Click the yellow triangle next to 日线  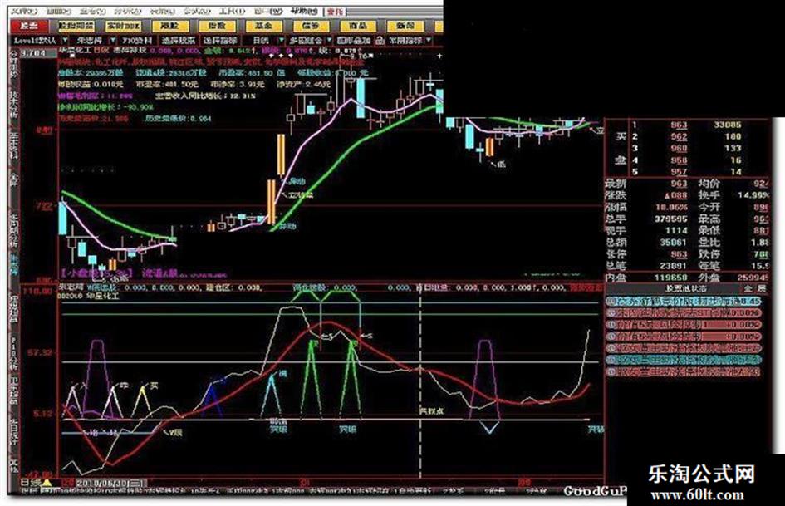pyautogui.click(x=47, y=483)
